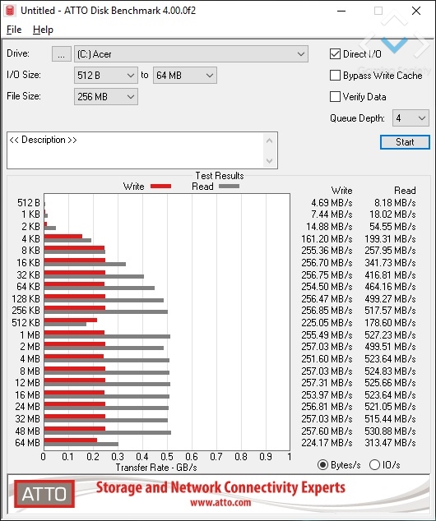The width and height of the screenshot is (436, 521).
Task: Click the Test Results heading
Action: (220, 175)
